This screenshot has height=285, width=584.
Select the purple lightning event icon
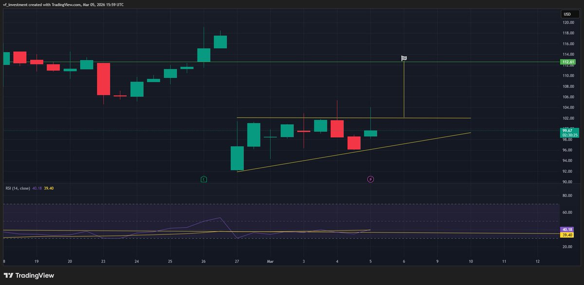(x=371, y=179)
